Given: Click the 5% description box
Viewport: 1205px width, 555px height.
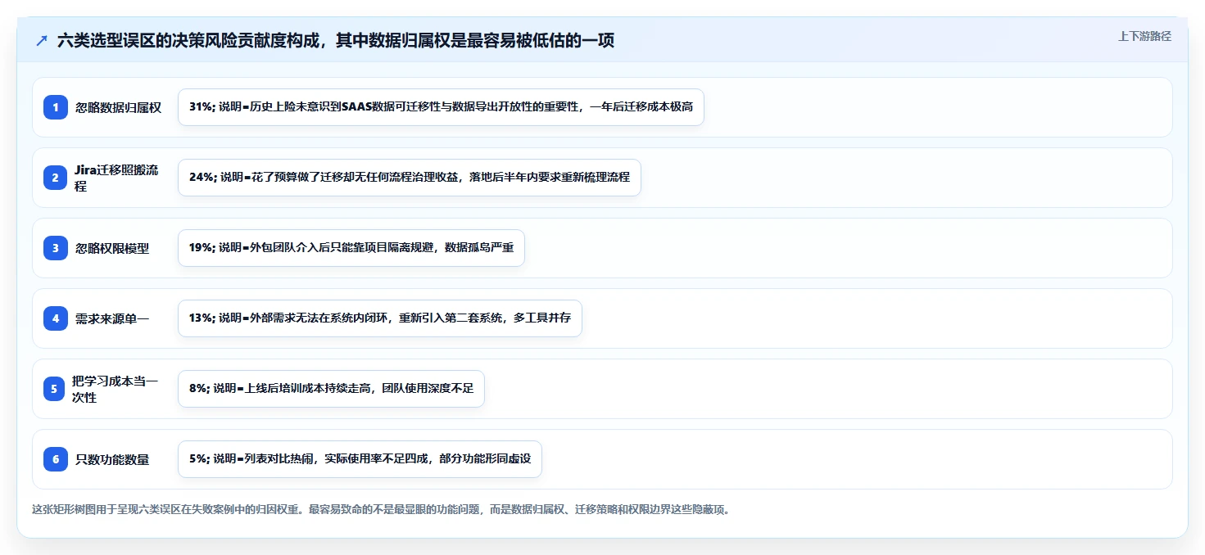Looking at the screenshot, I should [x=360, y=459].
